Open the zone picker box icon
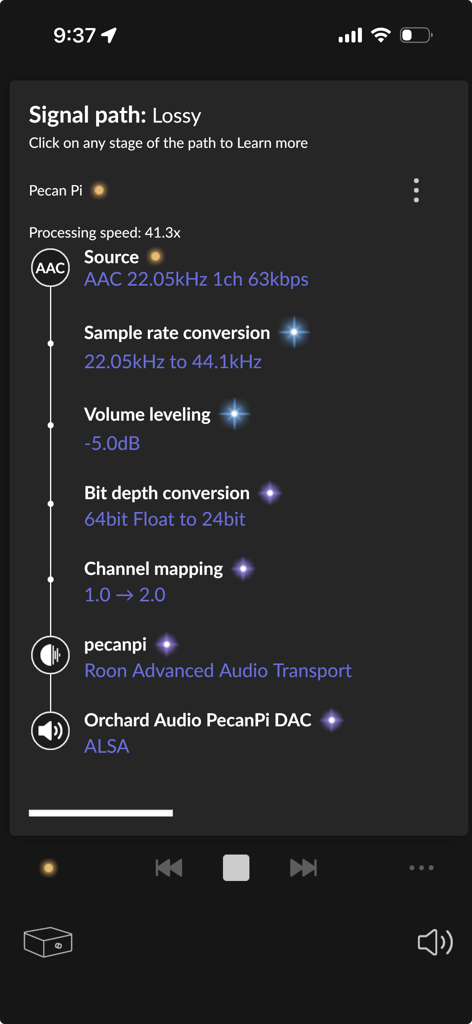The image size is (472, 1024). click(48, 942)
